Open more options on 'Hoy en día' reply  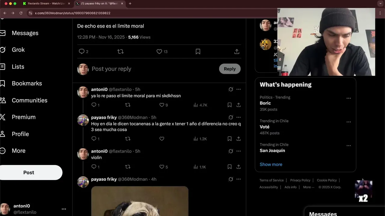tap(239, 117)
